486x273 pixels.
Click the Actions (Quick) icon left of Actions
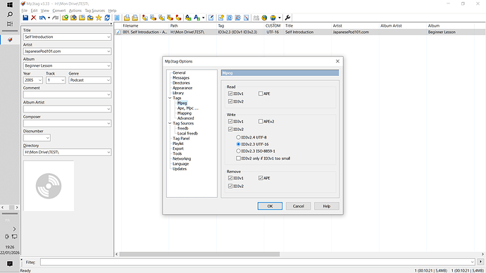tap(188, 18)
